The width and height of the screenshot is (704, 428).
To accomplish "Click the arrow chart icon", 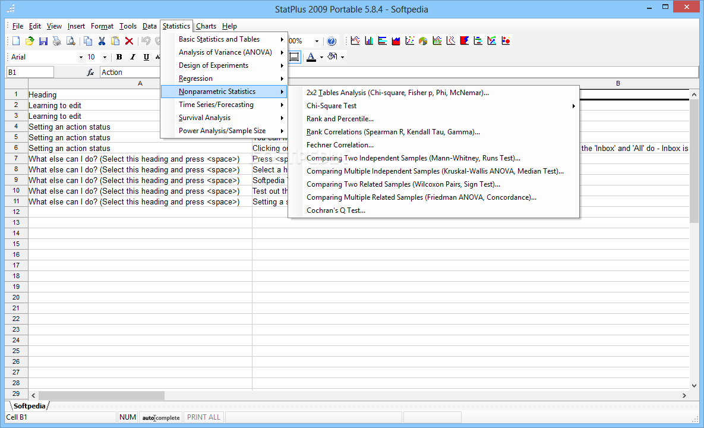I will [x=492, y=41].
